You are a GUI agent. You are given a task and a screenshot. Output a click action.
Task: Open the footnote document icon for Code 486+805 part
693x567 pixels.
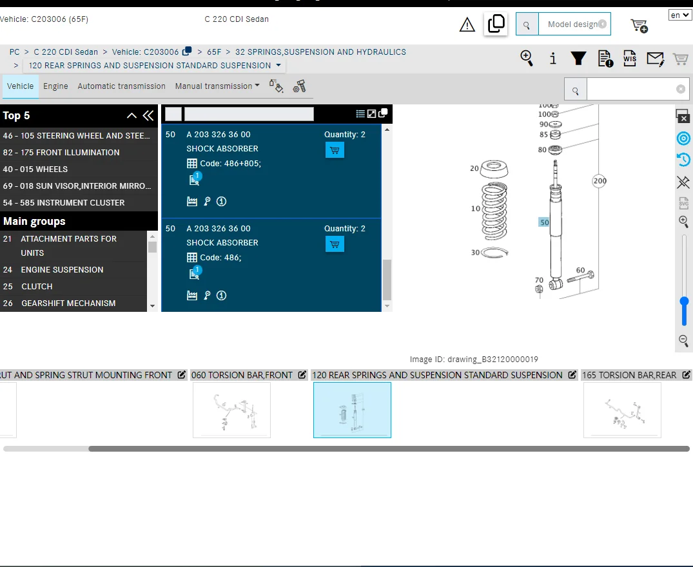pos(195,179)
